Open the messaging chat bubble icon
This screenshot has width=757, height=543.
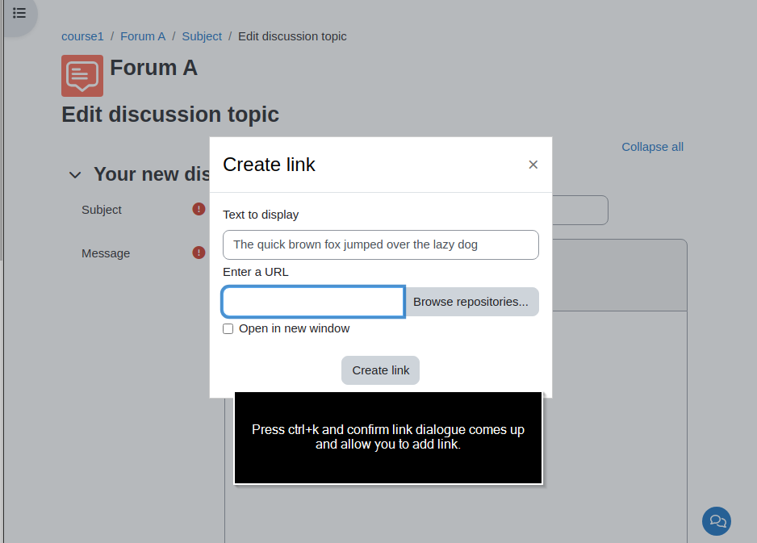(x=717, y=520)
